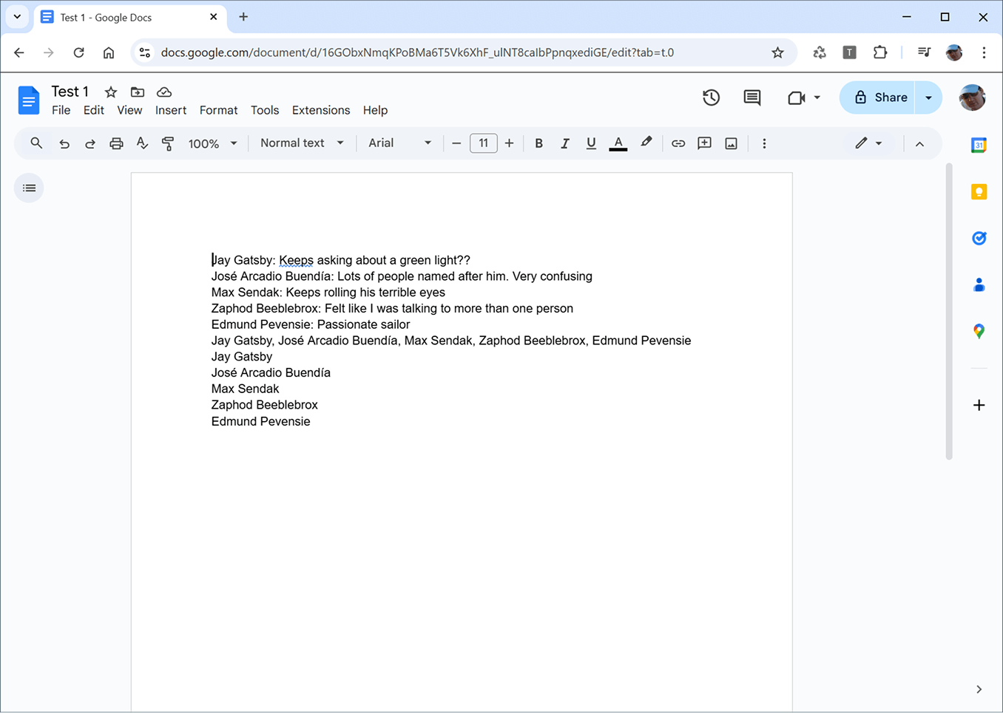Open the Help menu
The image size is (1003, 713).
coord(375,110)
